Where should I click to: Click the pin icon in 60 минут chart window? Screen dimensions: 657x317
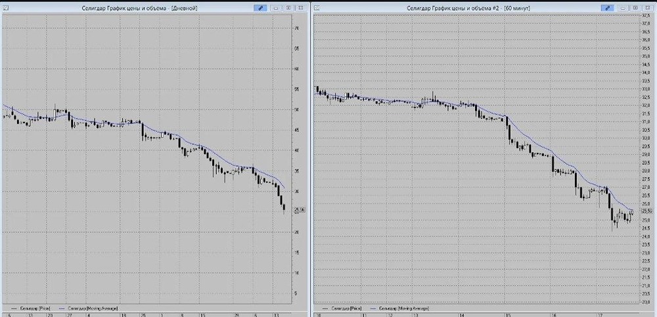[607, 8]
